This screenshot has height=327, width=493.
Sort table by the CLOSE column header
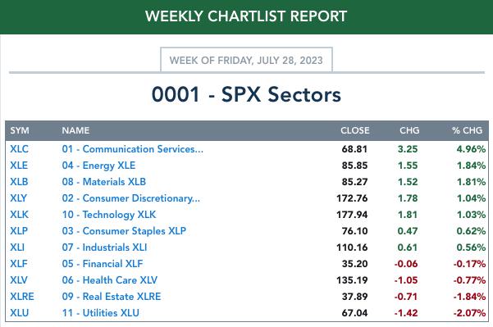click(x=355, y=130)
